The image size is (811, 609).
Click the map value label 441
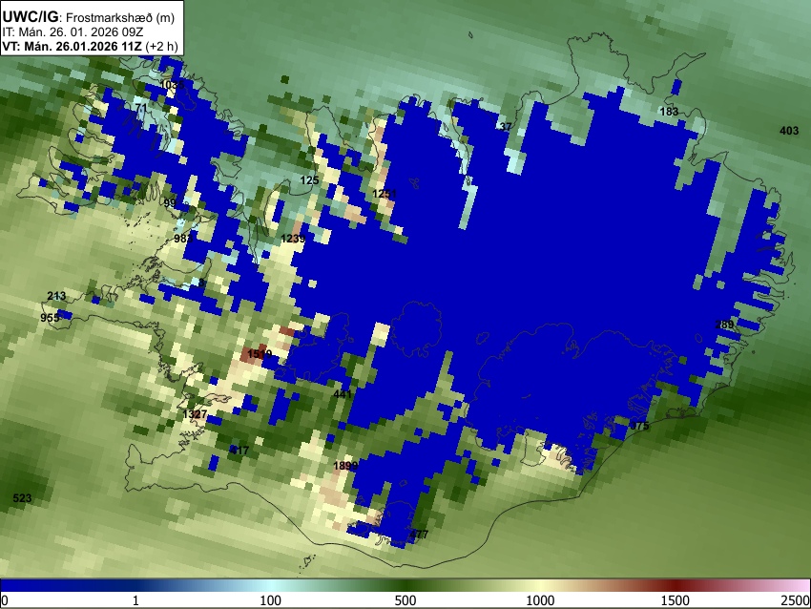pyautogui.click(x=343, y=394)
